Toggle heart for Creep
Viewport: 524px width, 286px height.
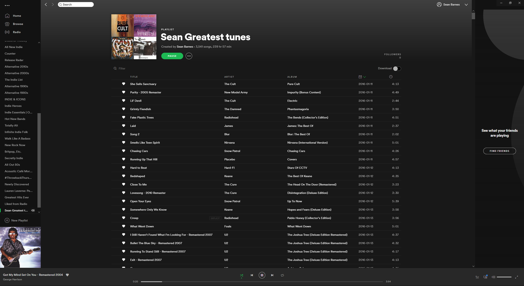123,218
